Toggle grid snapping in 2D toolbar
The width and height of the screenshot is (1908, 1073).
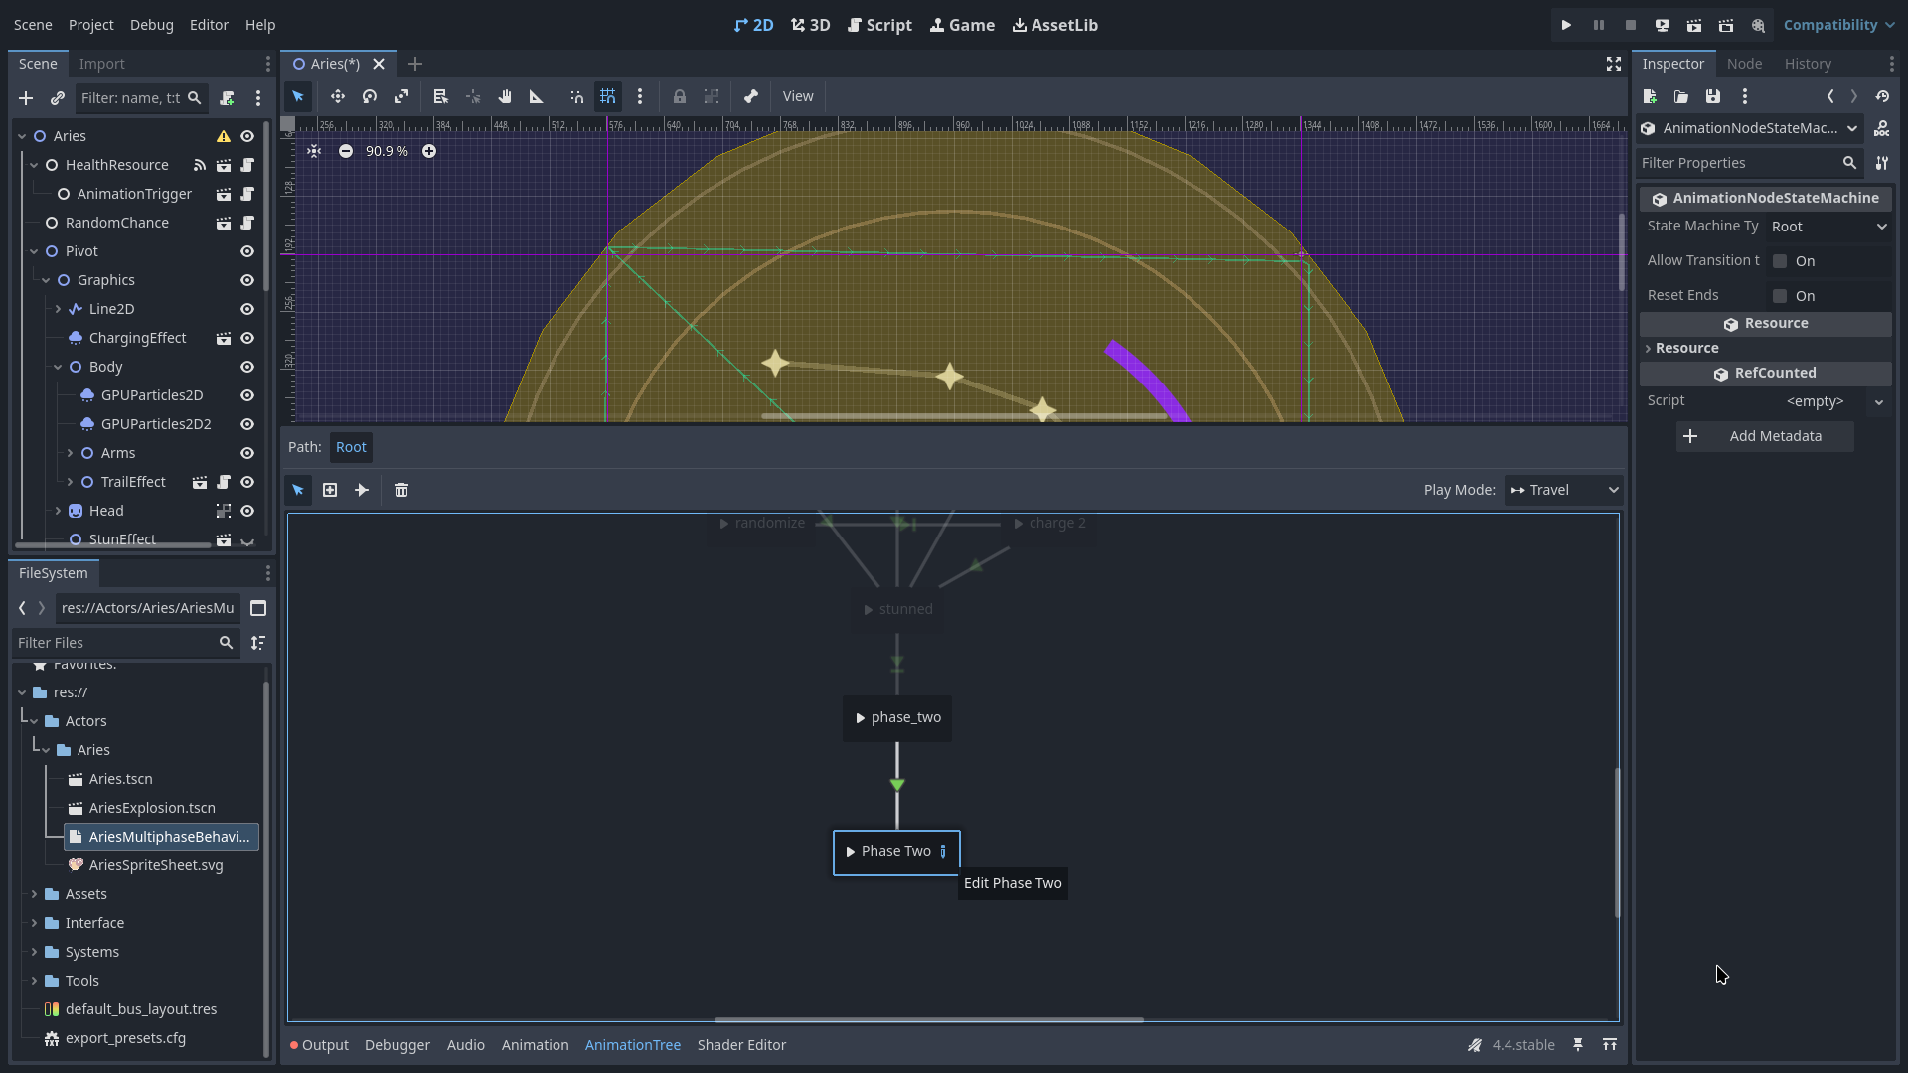(x=608, y=96)
